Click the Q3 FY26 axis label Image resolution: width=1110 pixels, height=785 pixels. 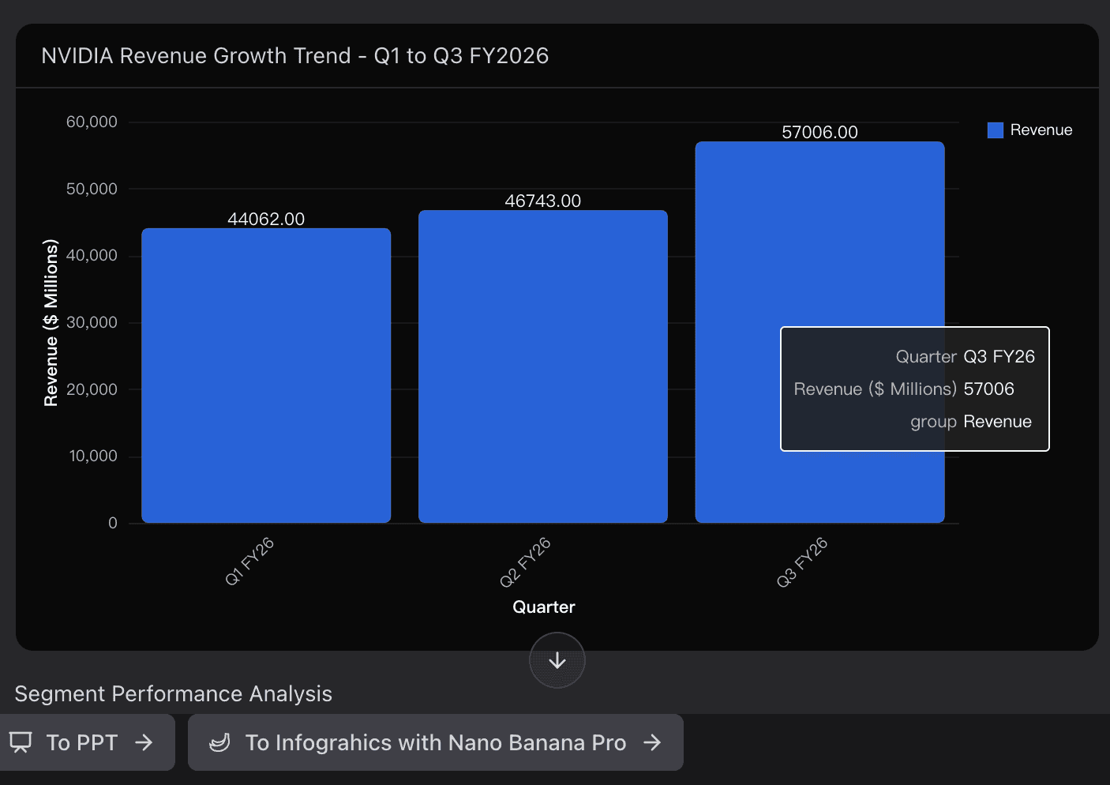tap(802, 562)
